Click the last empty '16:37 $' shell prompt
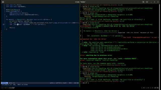Screen dimensions: 161x90 (85, 83)
